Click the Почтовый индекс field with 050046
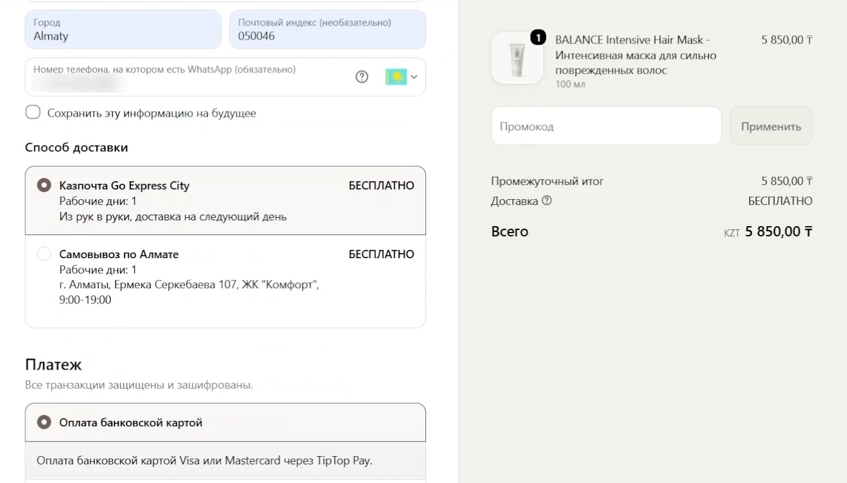The height and width of the screenshot is (483, 847). click(327, 29)
